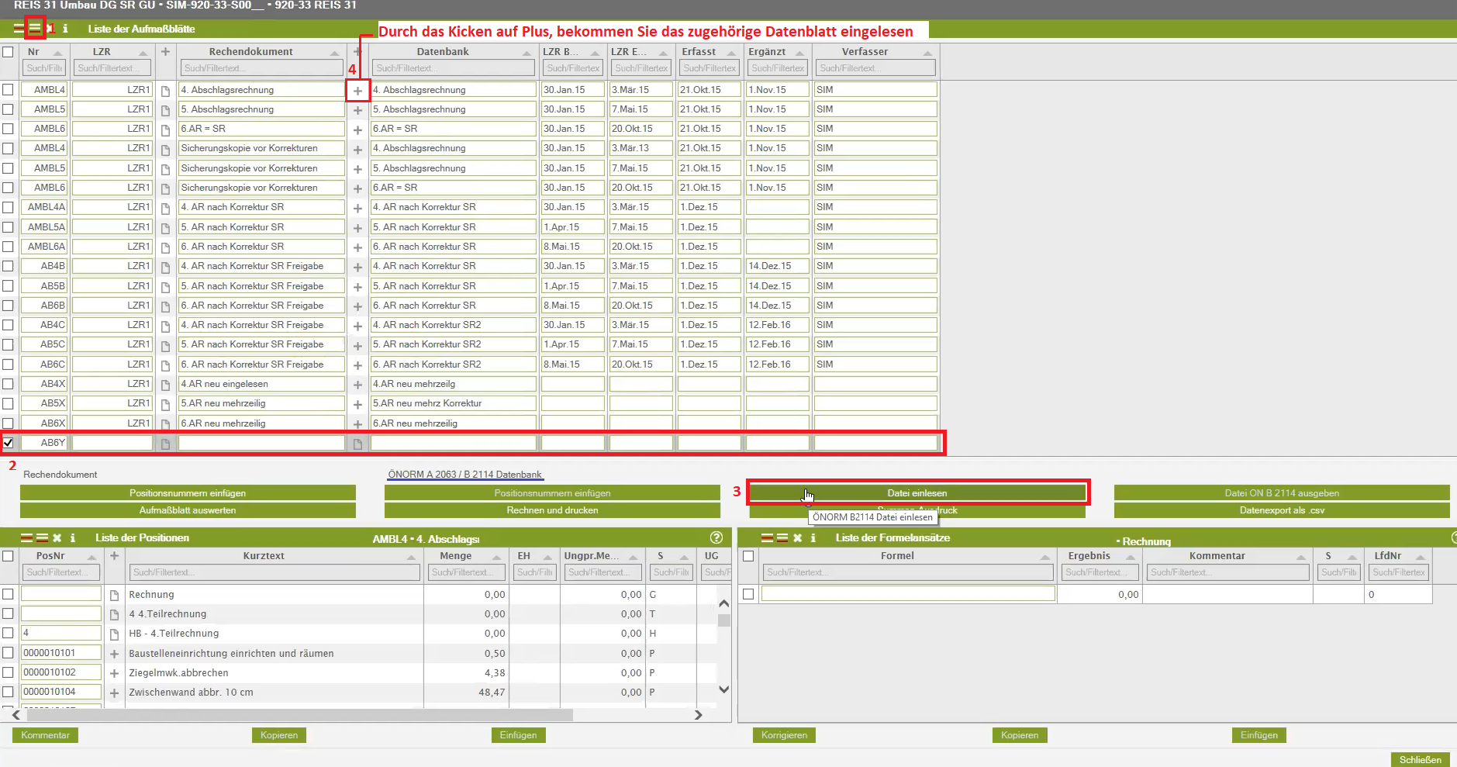Screen dimensions: 1457x767
Task: Toggle select-all checkbox in the Aufmaßblätter table header
Action: 8,52
